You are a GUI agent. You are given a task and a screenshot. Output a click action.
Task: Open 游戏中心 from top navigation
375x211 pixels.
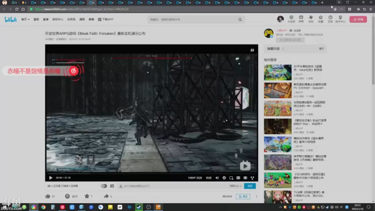pyautogui.click(x=58, y=19)
